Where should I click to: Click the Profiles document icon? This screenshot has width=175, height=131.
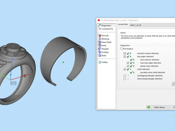pyautogui.click(x=100, y=62)
